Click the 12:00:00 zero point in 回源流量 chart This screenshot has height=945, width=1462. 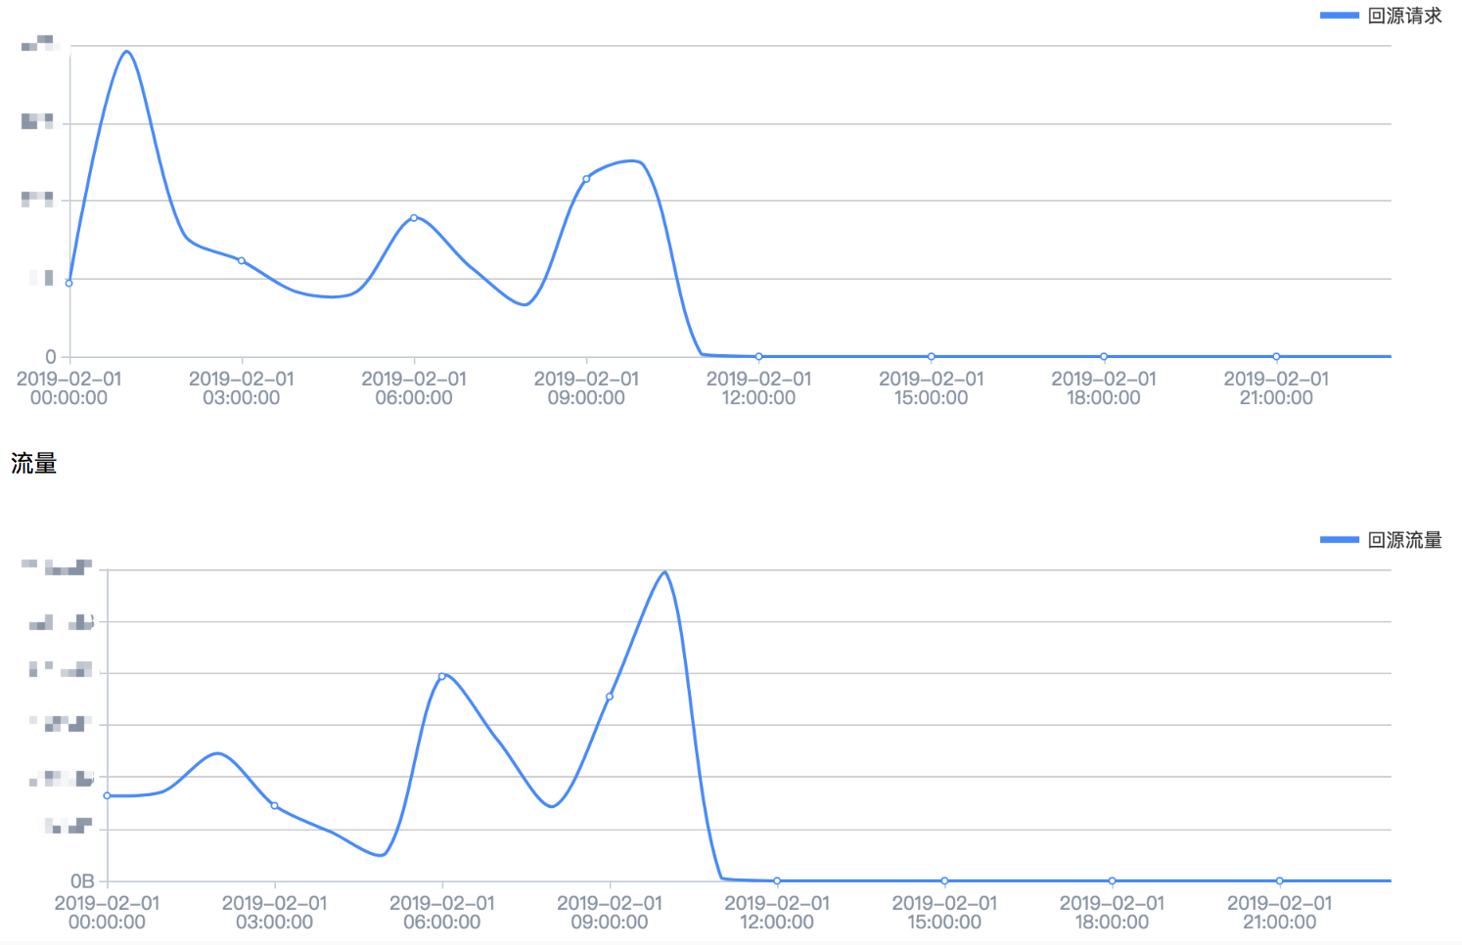click(777, 880)
